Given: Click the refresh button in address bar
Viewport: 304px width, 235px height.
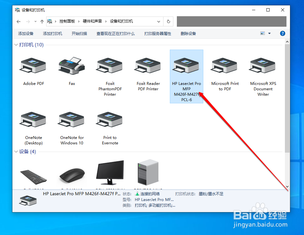Looking at the screenshot, I should [x=169, y=22].
